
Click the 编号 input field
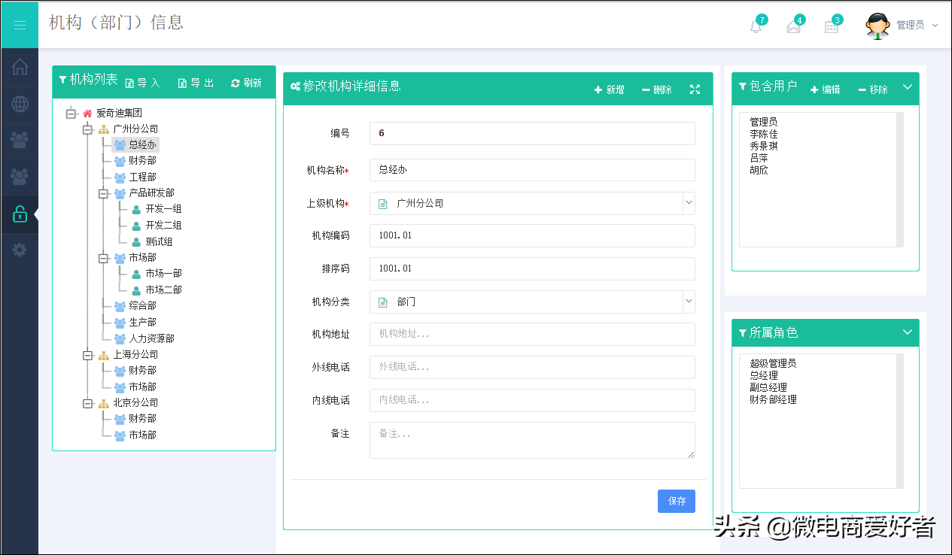[532, 133]
